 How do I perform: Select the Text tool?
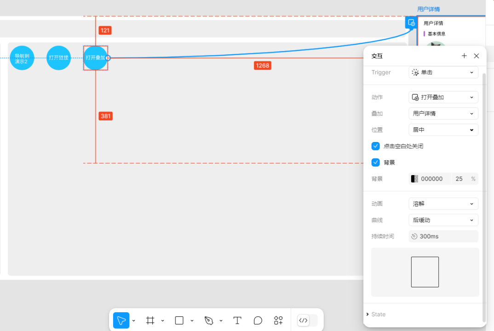click(237, 320)
